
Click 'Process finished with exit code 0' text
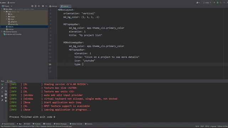[x=32, y=117]
